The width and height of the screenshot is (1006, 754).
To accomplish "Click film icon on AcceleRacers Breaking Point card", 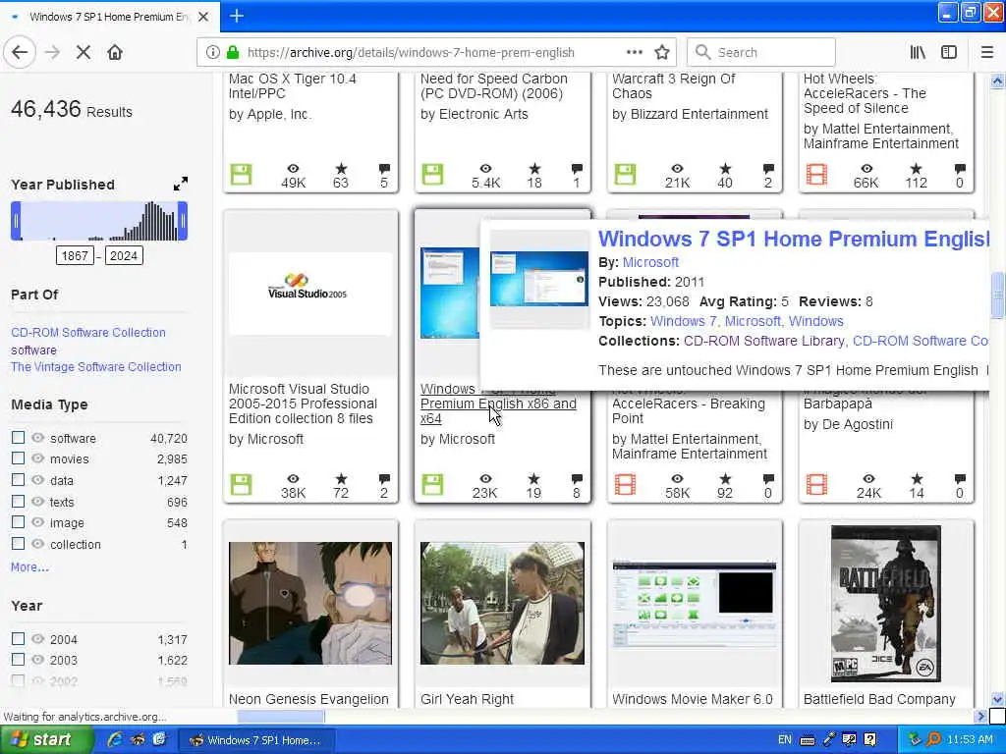I will (625, 484).
